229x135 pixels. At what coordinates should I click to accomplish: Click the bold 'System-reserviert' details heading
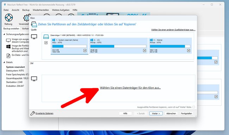pyautogui.click(x=16, y=67)
